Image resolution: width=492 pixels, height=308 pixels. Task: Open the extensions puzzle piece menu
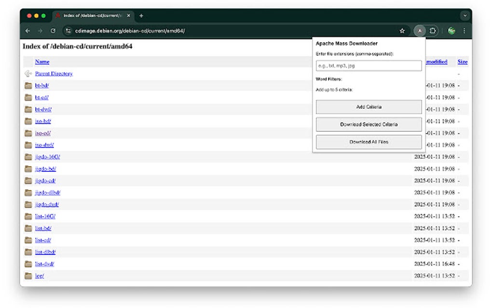(433, 30)
